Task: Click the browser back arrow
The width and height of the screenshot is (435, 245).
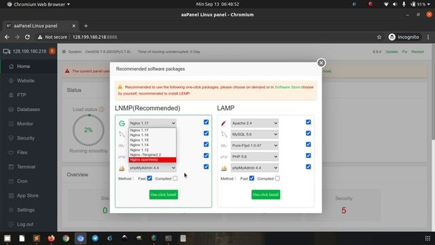Action: pos(7,37)
